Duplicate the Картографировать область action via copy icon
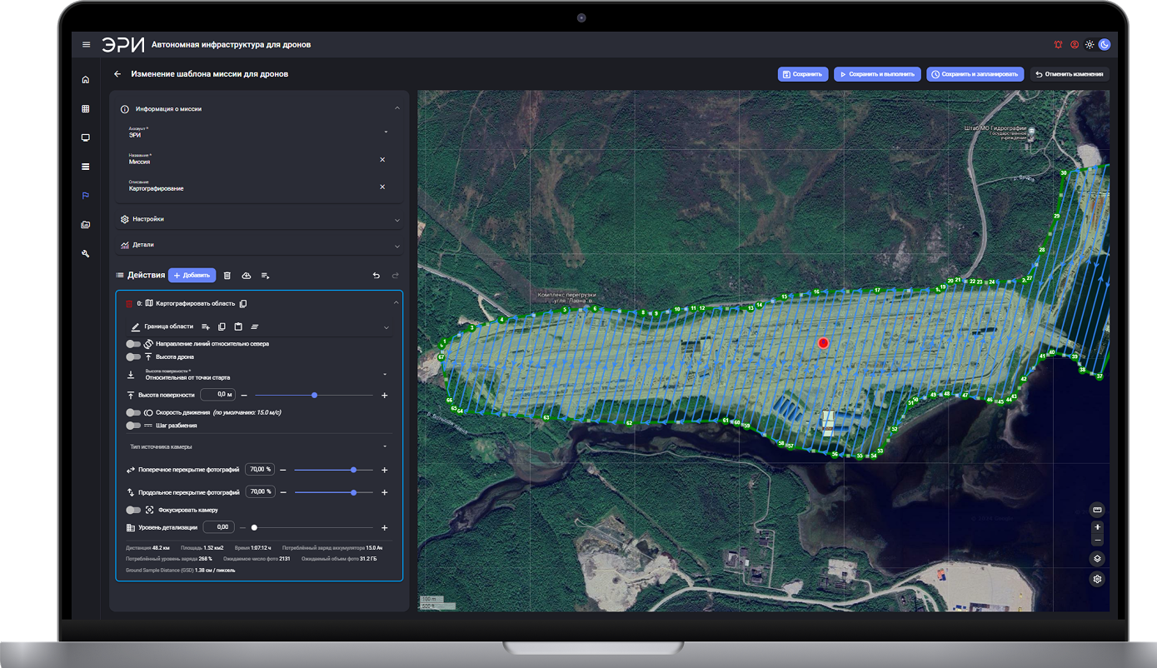Screen dimensions: 1157x668 [x=243, y=304]
